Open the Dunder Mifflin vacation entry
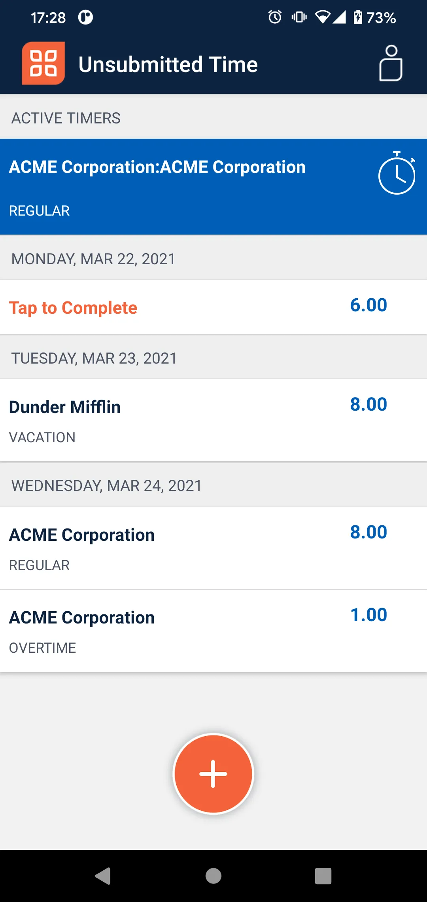 213,420
